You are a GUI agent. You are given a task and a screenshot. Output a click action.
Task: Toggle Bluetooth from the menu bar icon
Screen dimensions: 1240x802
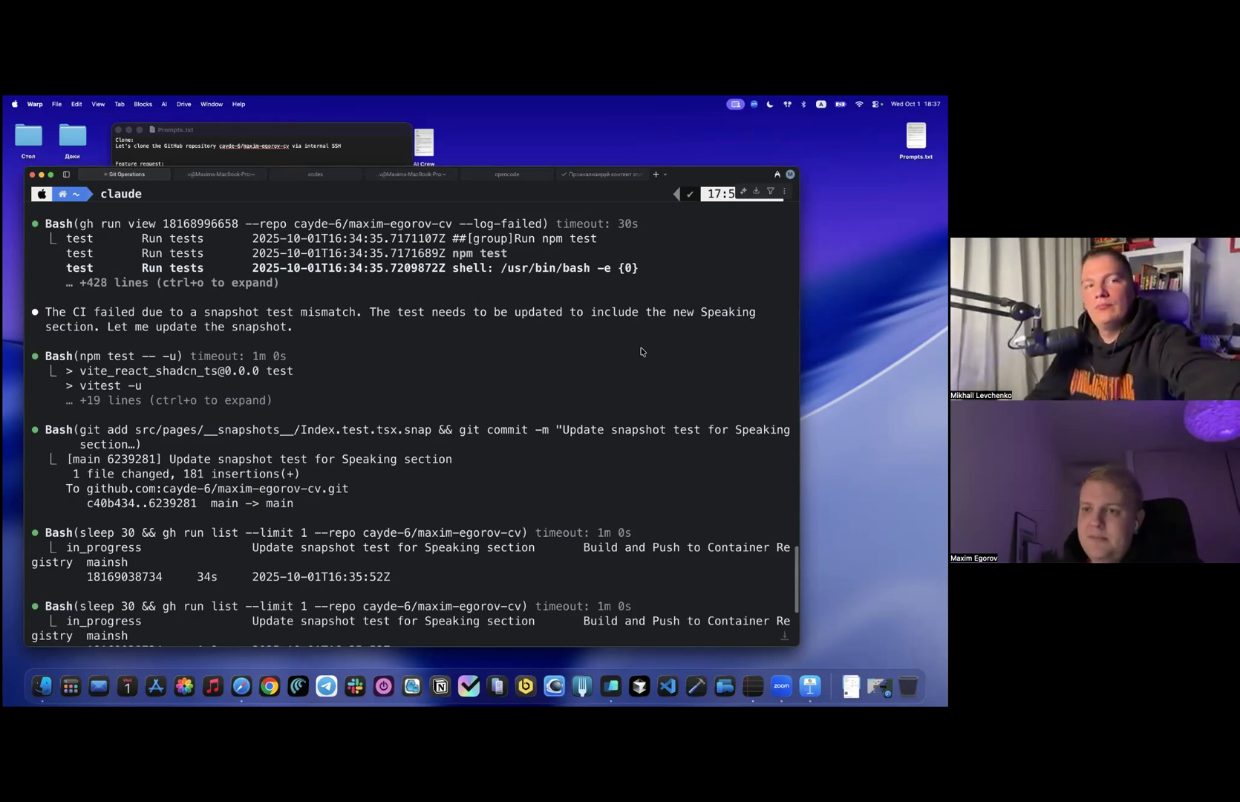click(x=803, y=104)
